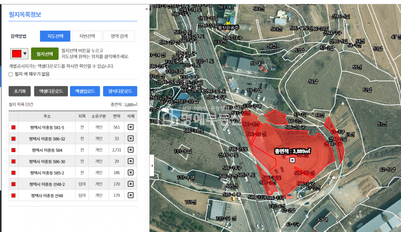Click the 56답 parcel label on map

[x=313, y=81]
